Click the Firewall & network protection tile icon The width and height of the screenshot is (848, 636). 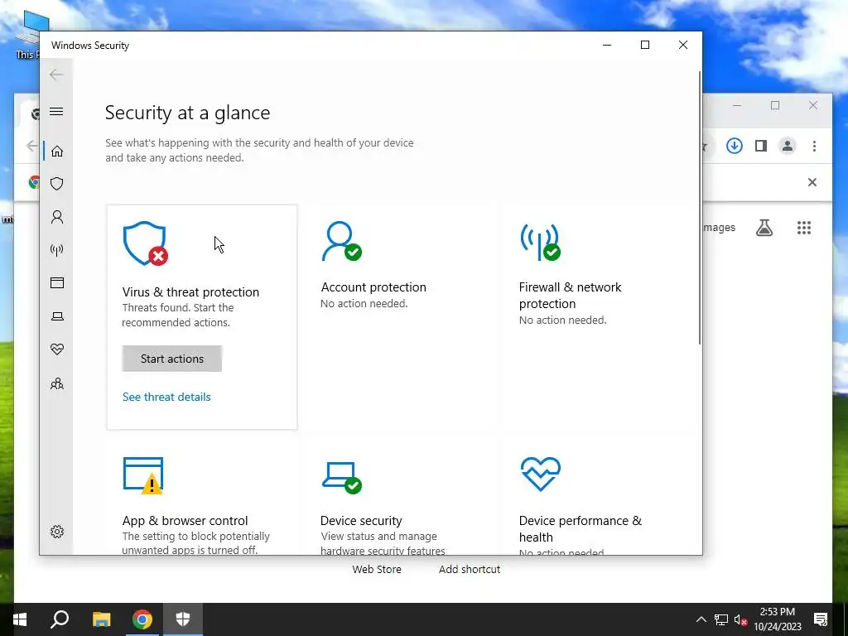tap(540, 241)
